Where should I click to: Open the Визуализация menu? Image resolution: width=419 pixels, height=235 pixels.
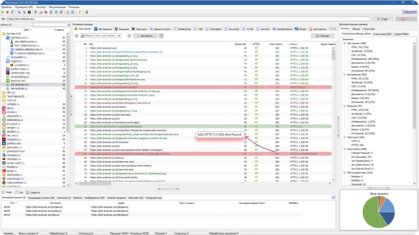click(x=58, y=7)
